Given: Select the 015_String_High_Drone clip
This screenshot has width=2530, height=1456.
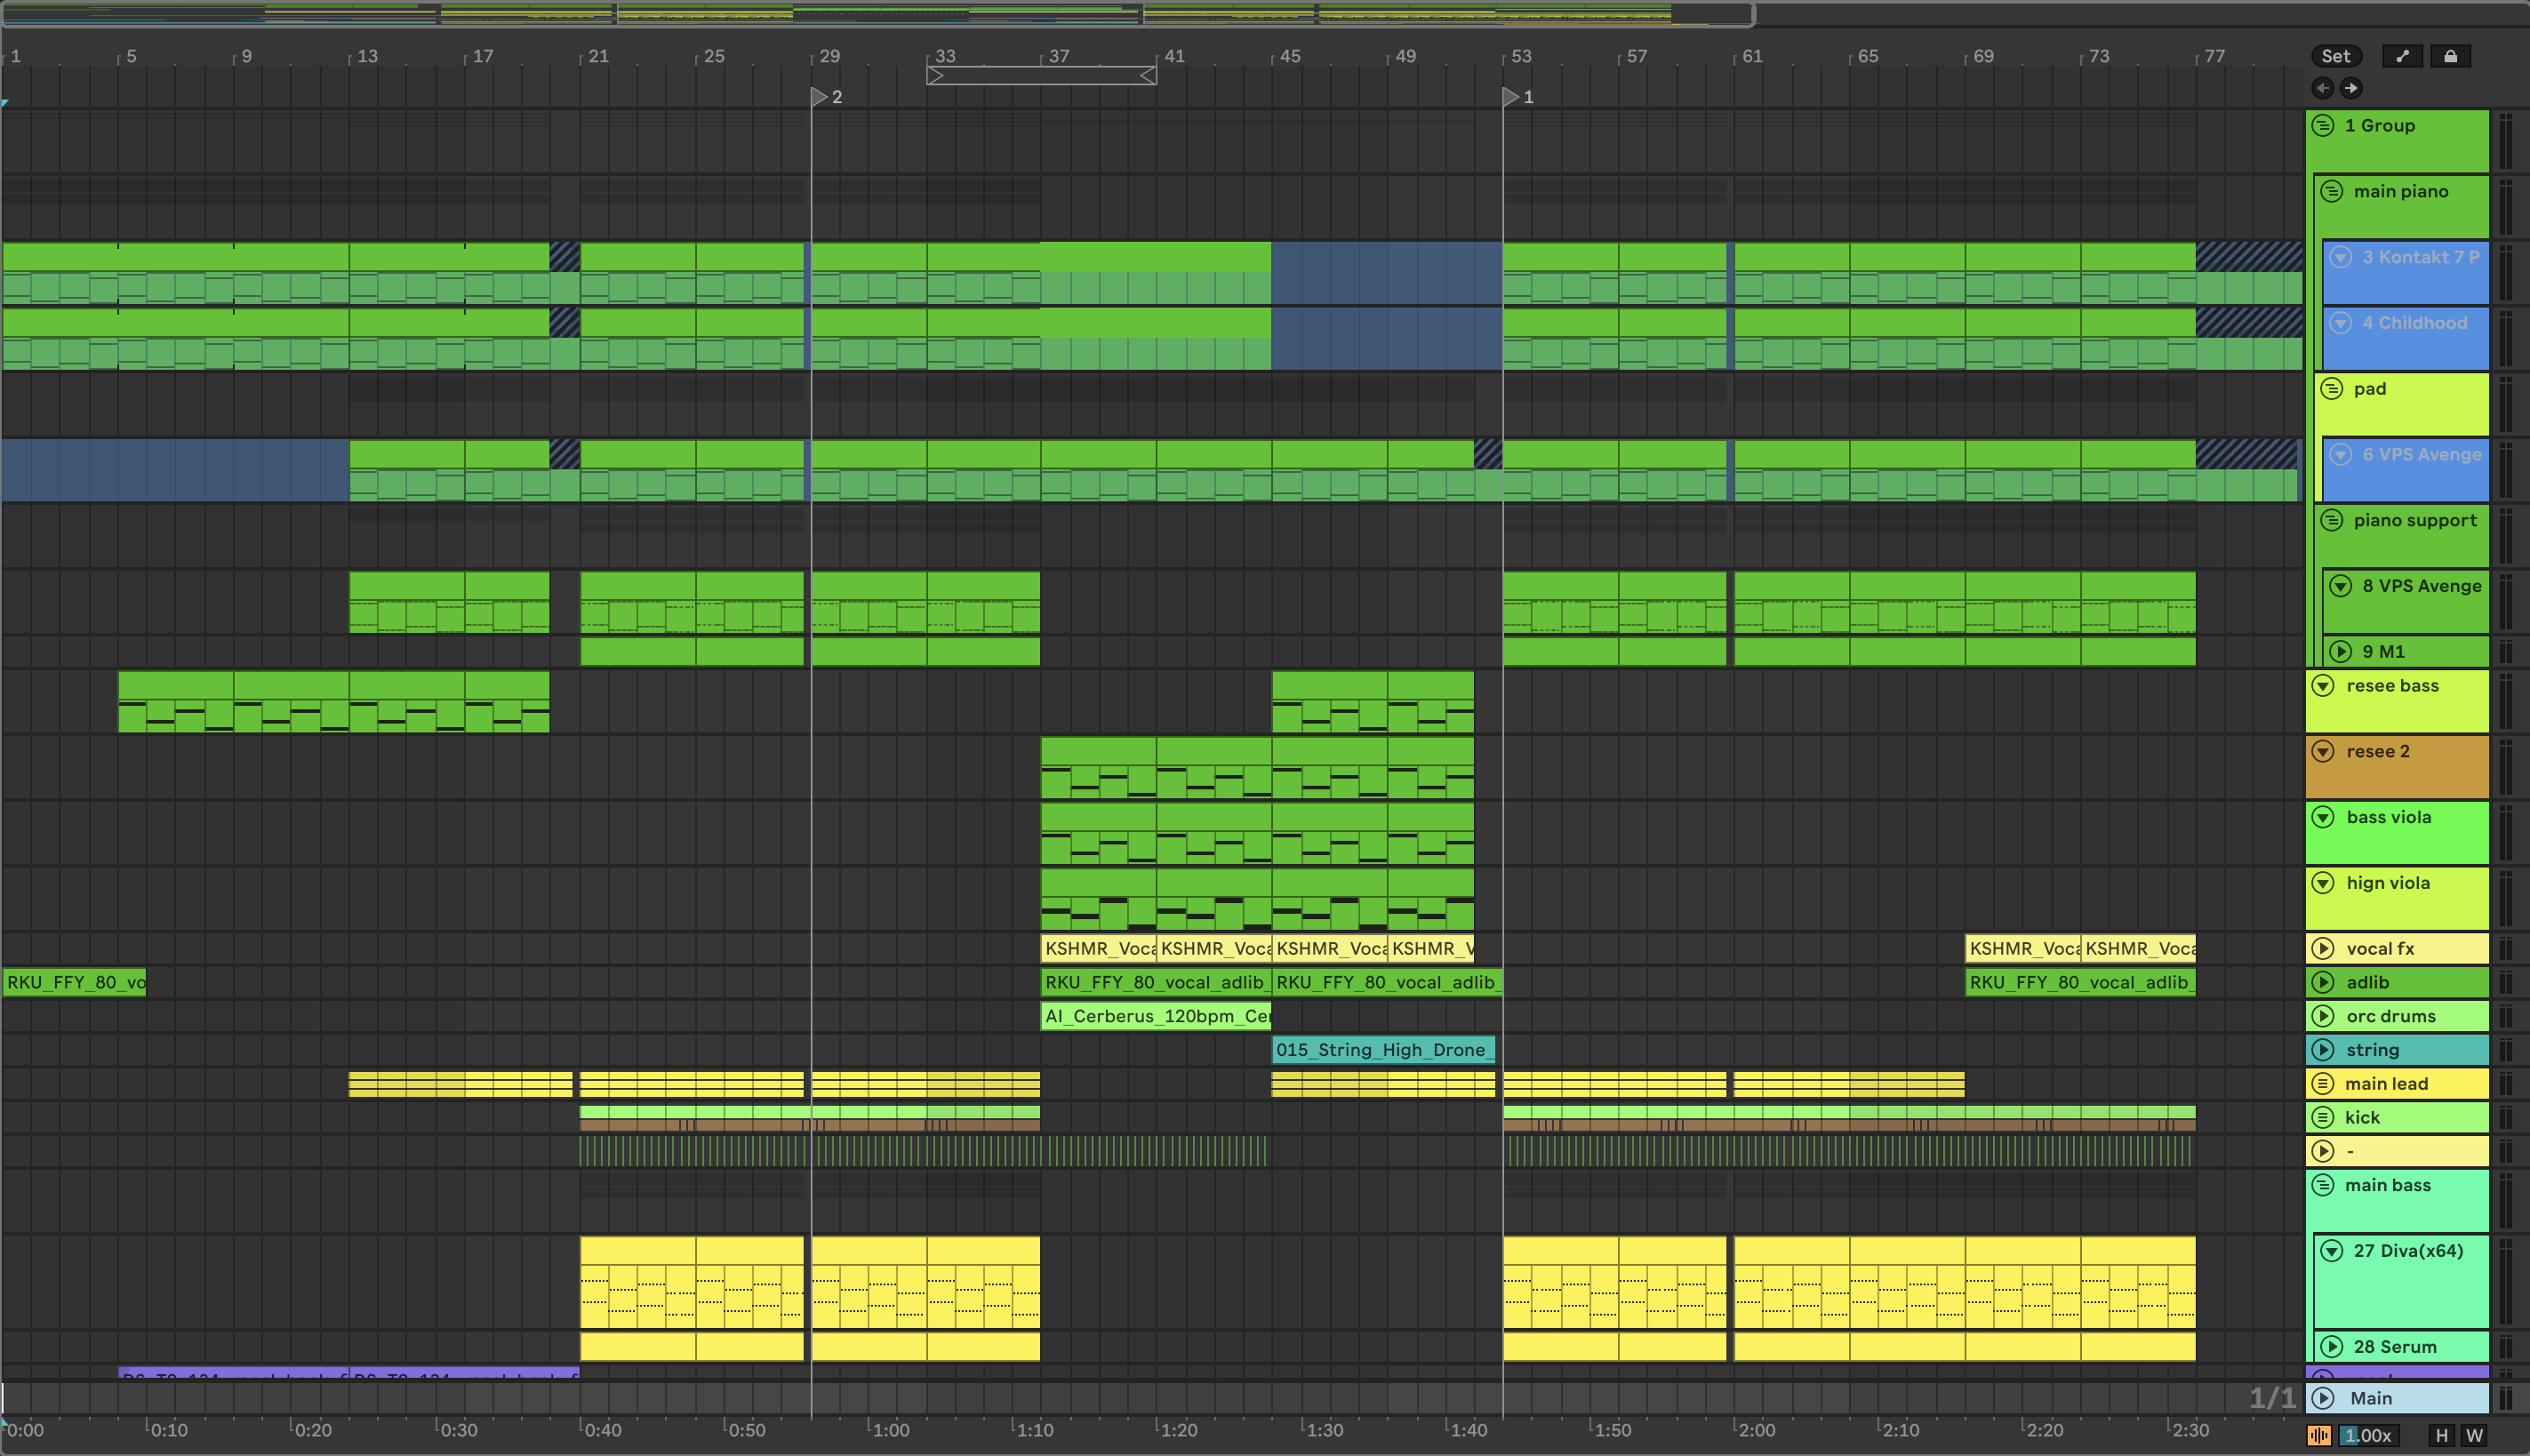Looking at the screenshot, I should tap(1384, 1050).
